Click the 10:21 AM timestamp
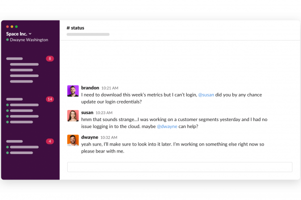Screen dimensions: 301x200 click(110, 88)
